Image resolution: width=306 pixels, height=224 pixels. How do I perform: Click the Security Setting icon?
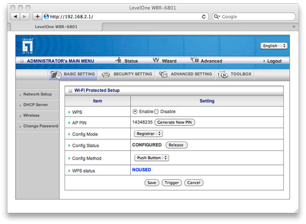(x=106, y=75)
